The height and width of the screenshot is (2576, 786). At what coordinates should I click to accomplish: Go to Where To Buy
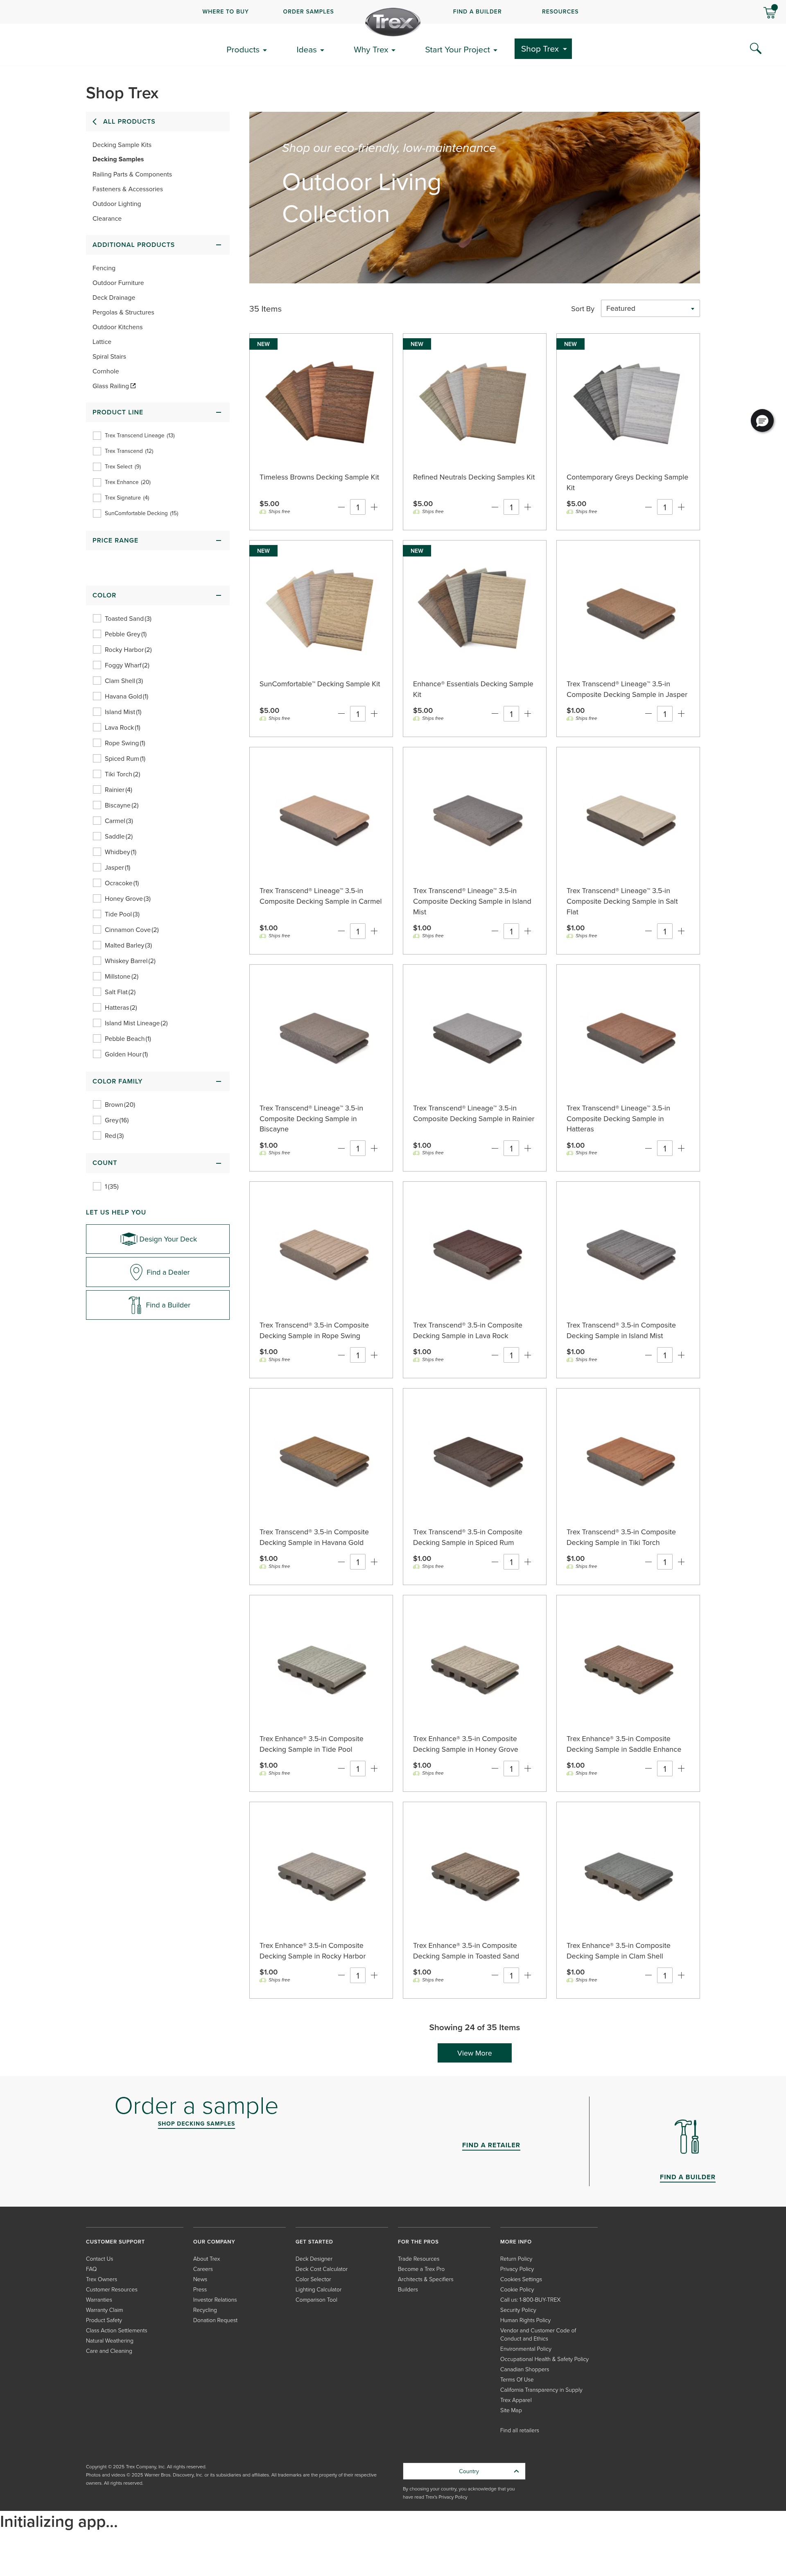coord(225,12)
